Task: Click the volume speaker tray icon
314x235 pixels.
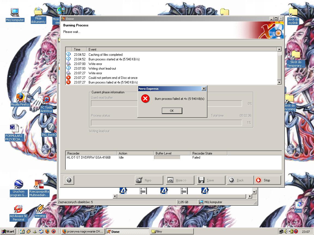Action: [x=286, y=231]
